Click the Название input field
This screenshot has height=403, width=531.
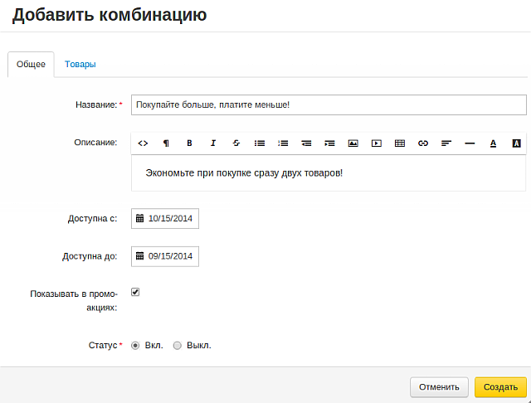pos(329,104)
